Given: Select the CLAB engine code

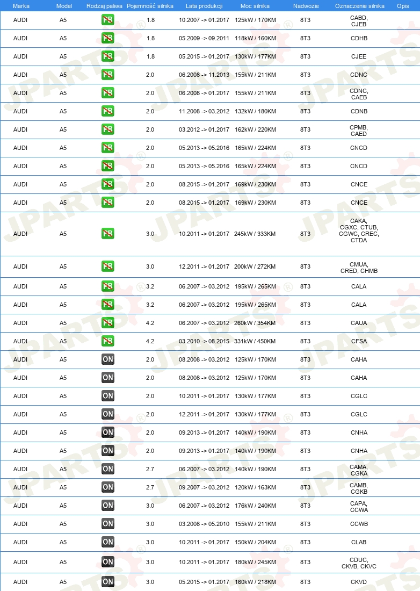Looking at the screenshot, I should (x=359, y=542).
